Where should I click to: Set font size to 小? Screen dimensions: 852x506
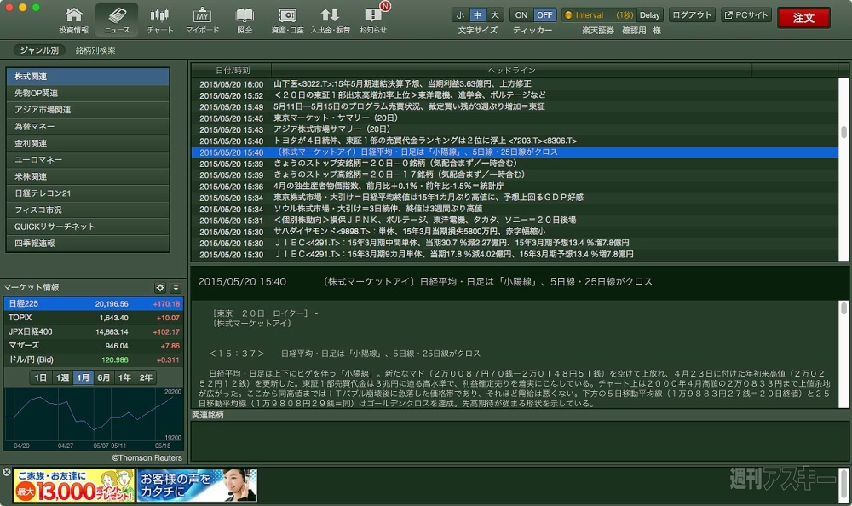(460, 15)
